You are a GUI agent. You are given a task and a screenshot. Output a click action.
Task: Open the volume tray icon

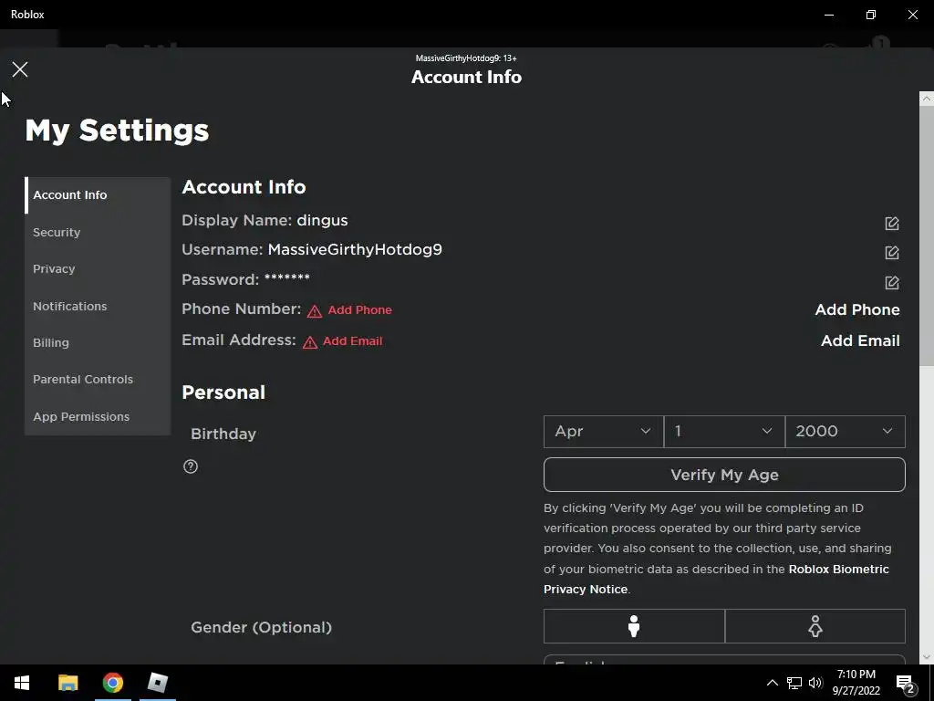815,683
